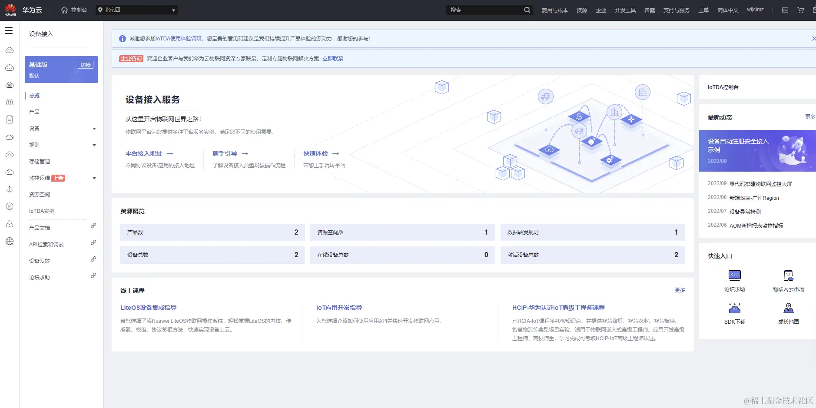
Task: Open news item 新增华南-广州Region
Action: click(x=754, y=198)
